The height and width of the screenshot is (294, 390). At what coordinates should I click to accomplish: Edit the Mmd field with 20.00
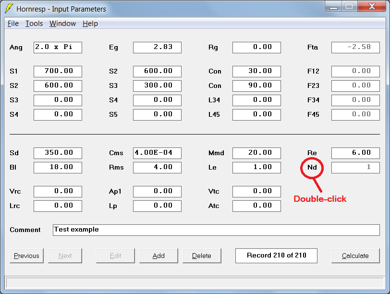(256, 153)
